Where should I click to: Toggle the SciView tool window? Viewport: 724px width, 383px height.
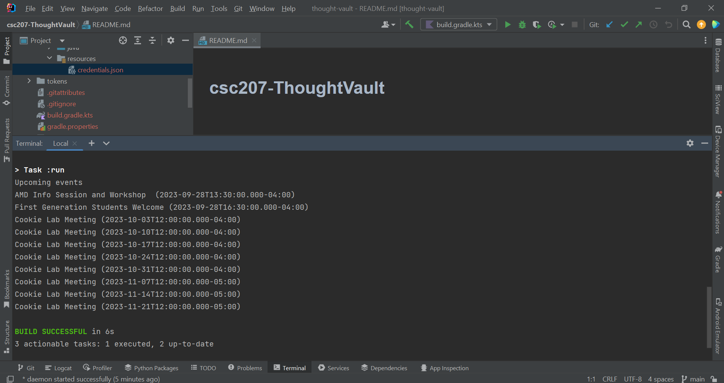point(718,99)
